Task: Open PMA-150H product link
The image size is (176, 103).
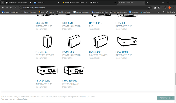Action: pyautogui.click(x=122, y=52)
